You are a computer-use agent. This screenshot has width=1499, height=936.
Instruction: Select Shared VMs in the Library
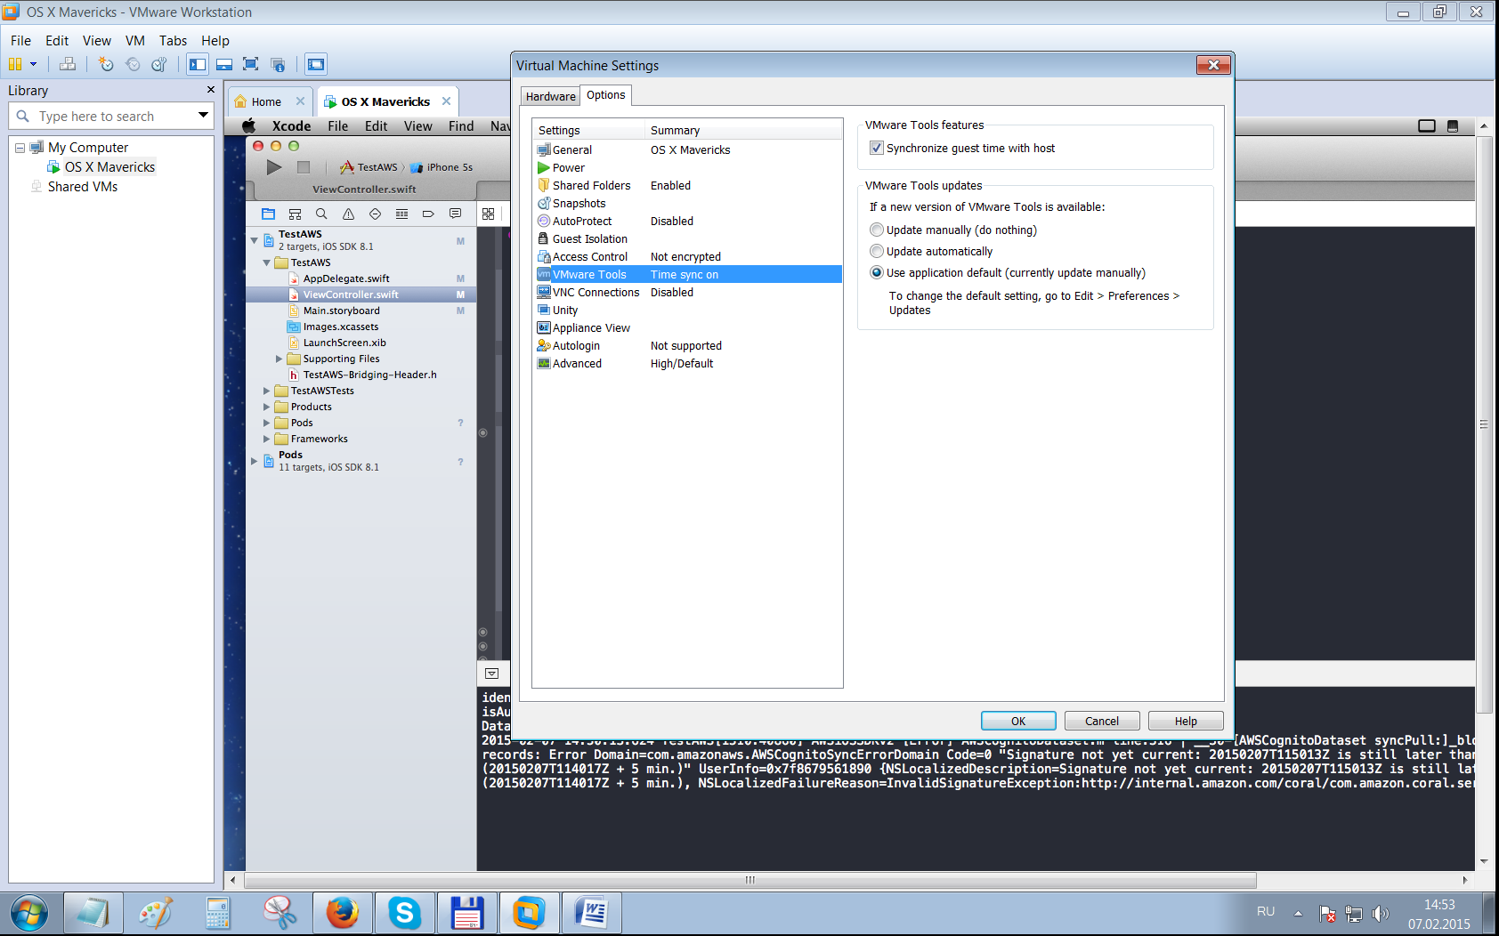pyautogui.click(x=82, y=187)
